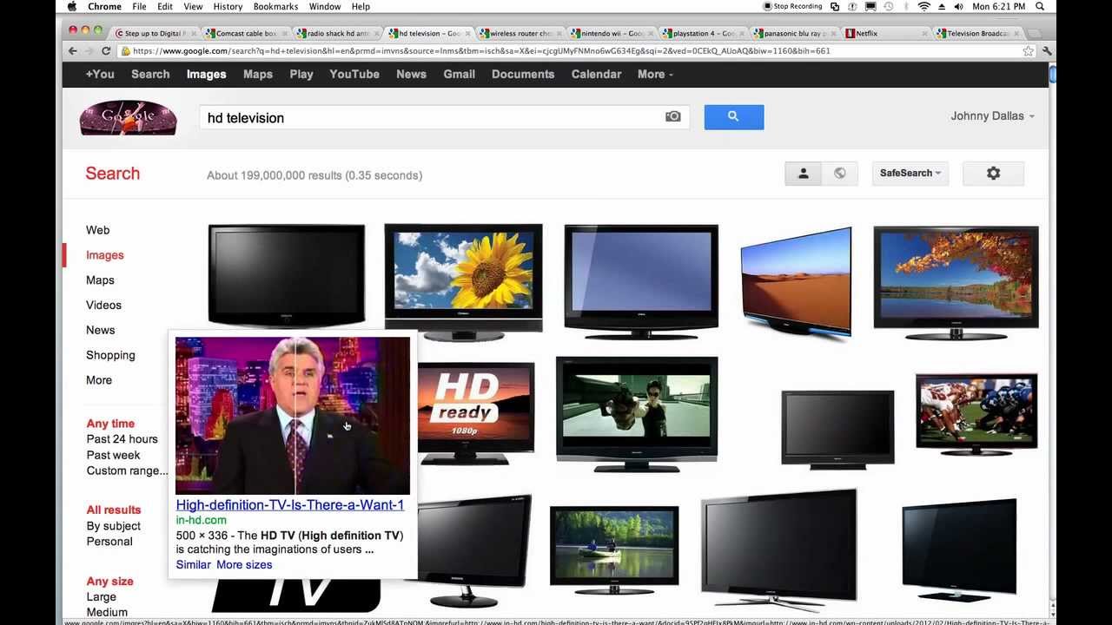1112x625 pixels.
Task: Click +You in the top bar
Action: 100,74
